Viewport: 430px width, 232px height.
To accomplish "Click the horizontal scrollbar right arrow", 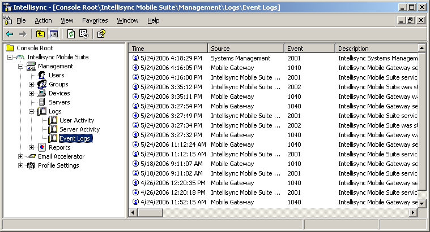I will tap(413, 213).
